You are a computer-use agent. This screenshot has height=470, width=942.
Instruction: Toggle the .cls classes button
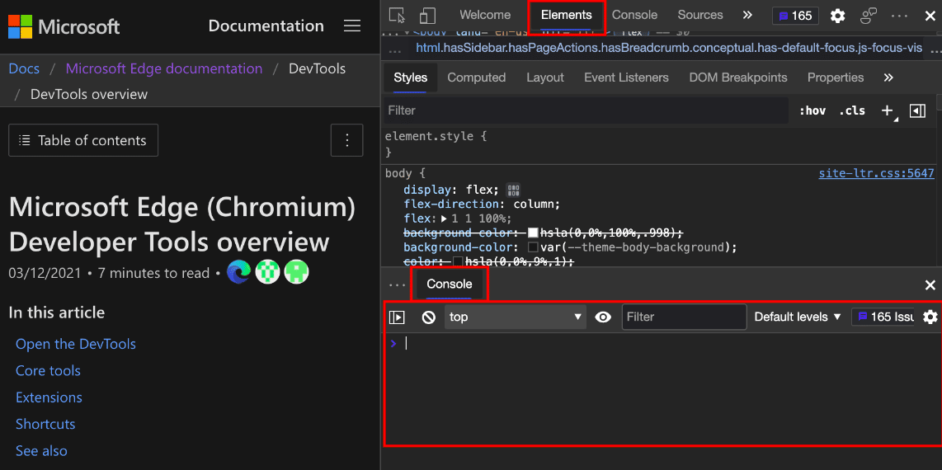click(x=852, y=110)
